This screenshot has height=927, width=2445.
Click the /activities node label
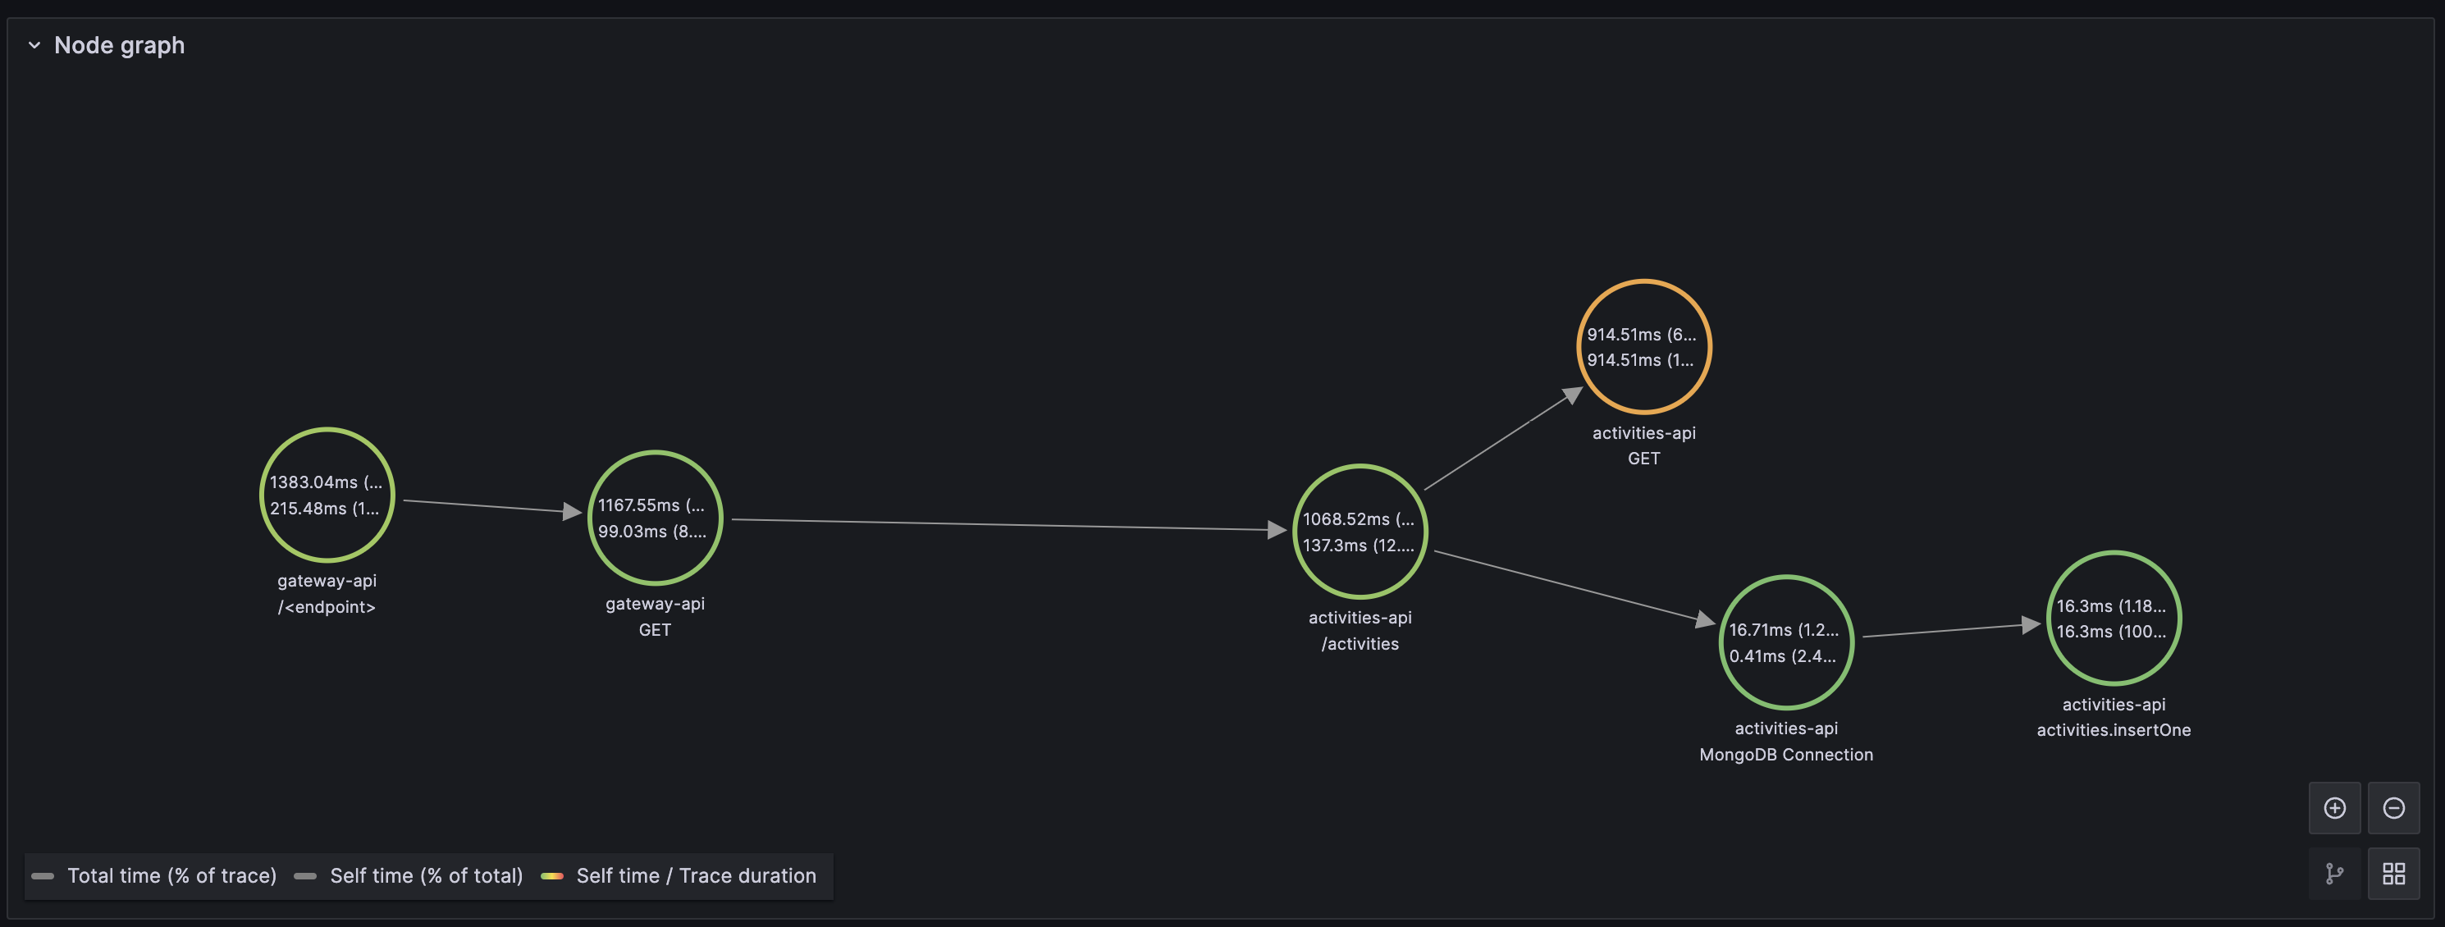point(1360,644)
